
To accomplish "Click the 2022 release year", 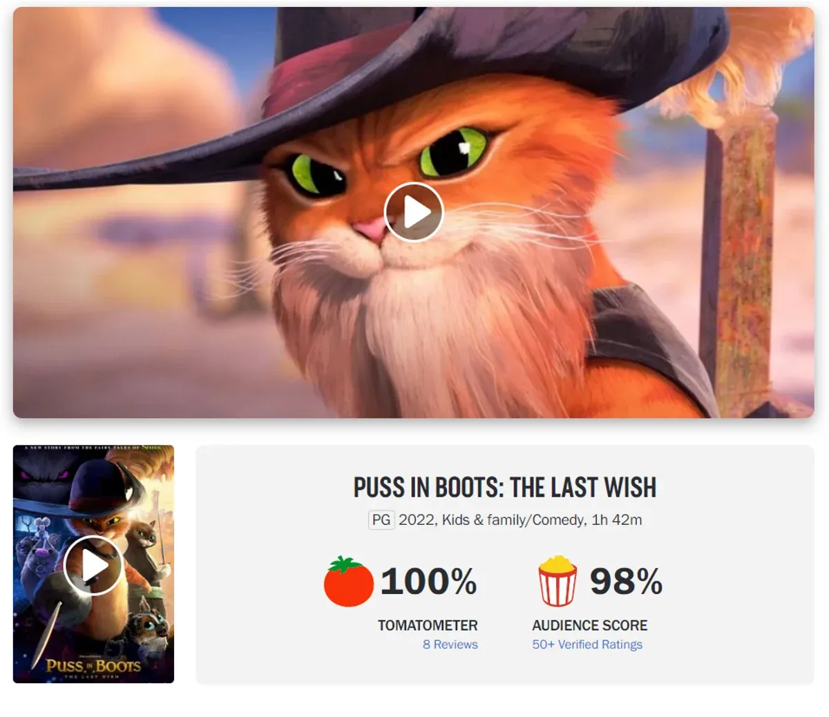I will click(x=416, y=520).
